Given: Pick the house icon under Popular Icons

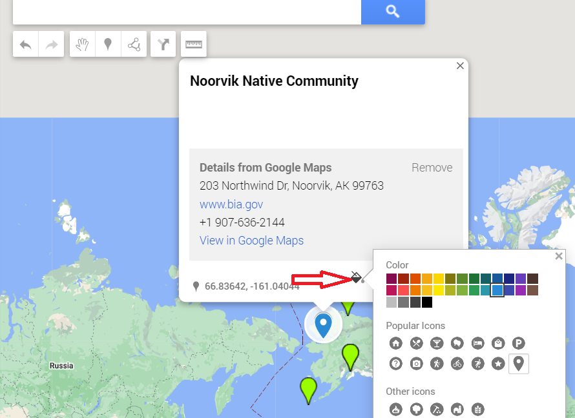Looking at the screenshot, I should pyautogui.click(x=396, y=343).
